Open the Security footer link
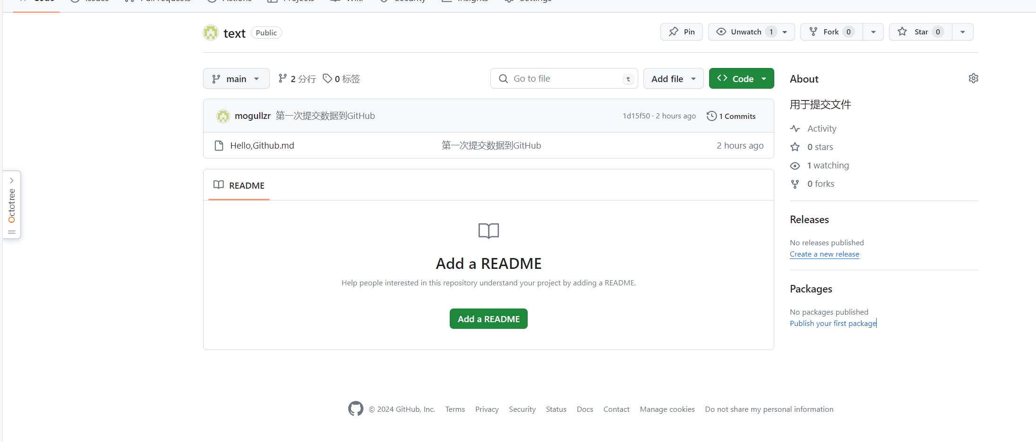Viewport: 1036px width, 442px height. click(x=522, y=409)
